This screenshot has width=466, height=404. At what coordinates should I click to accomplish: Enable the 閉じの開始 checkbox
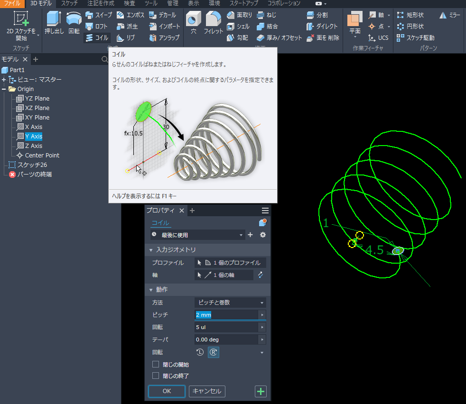(156, 365)
